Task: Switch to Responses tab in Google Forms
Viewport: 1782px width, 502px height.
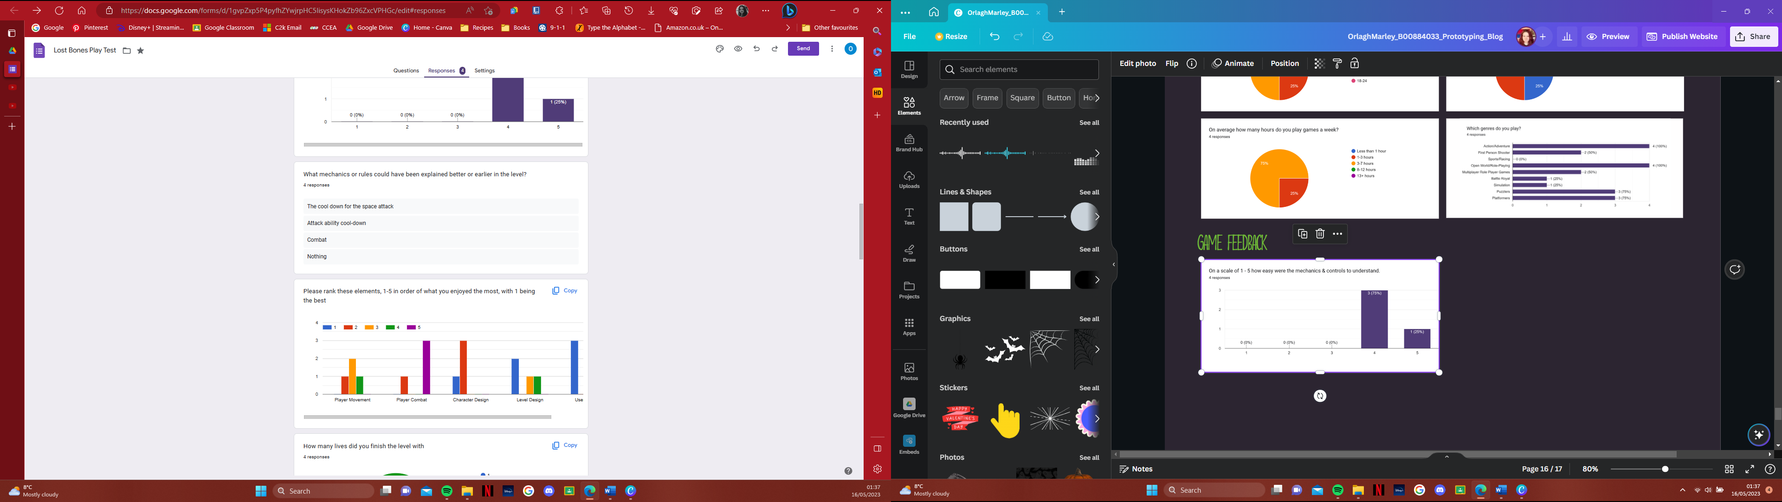Action: point(446,71)
